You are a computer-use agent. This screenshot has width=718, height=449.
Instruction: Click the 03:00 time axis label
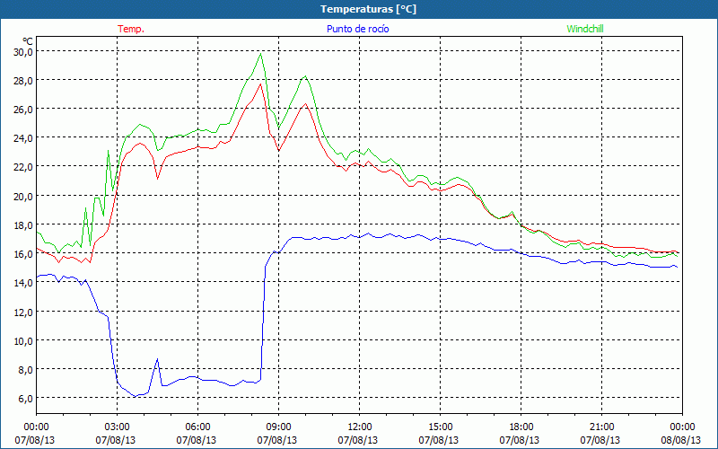[x=117, y=427]
